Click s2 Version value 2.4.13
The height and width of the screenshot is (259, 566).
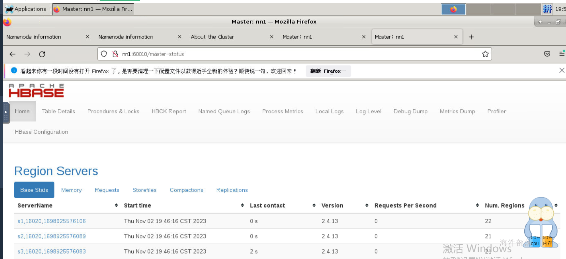click(330, 236)
